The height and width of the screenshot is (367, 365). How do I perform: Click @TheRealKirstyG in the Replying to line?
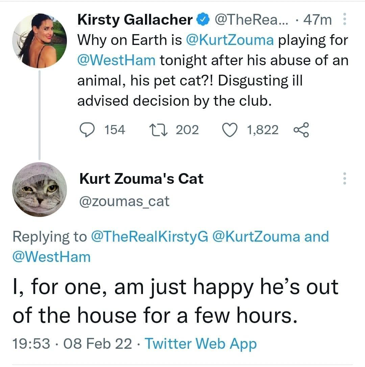pyautogui.click(x=150, y=237)
